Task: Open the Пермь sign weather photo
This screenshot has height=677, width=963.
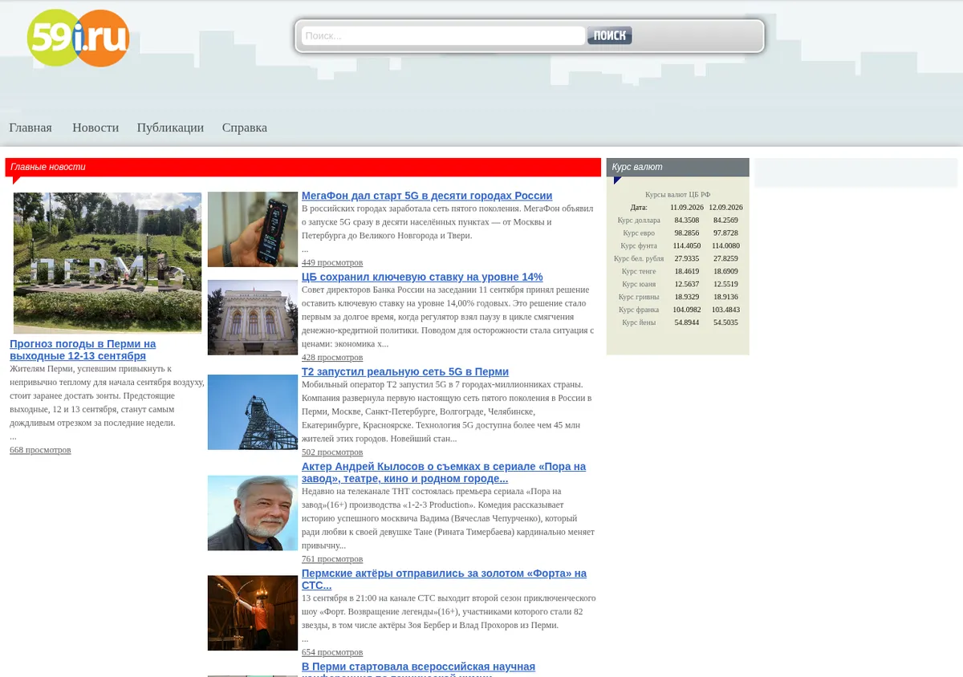Action: [108, 263]
